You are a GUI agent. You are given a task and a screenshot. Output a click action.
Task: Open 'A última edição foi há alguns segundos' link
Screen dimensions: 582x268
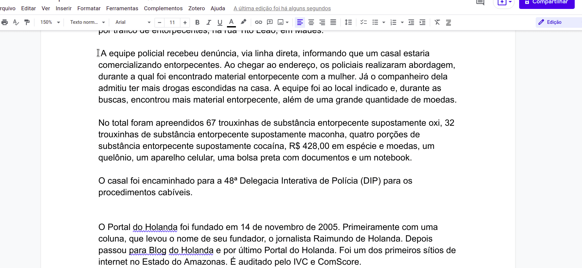pos(282,8)
